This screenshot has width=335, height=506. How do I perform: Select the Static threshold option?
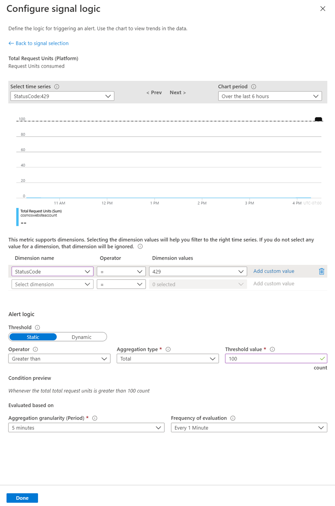click(x=33, y=336)
